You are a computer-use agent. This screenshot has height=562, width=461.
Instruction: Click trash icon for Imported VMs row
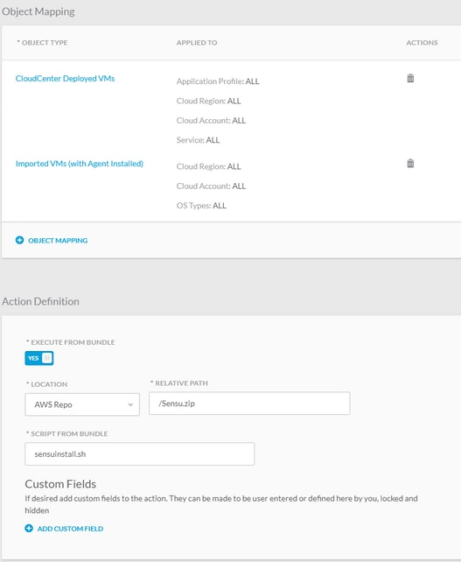click(x=410, y=164)
